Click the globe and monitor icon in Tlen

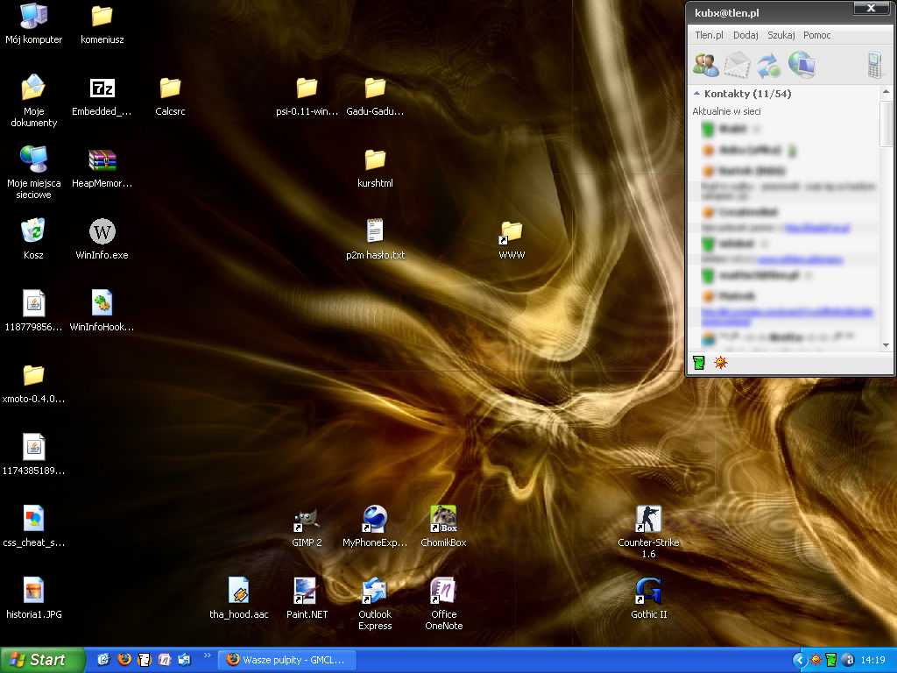tap(802, 64)
